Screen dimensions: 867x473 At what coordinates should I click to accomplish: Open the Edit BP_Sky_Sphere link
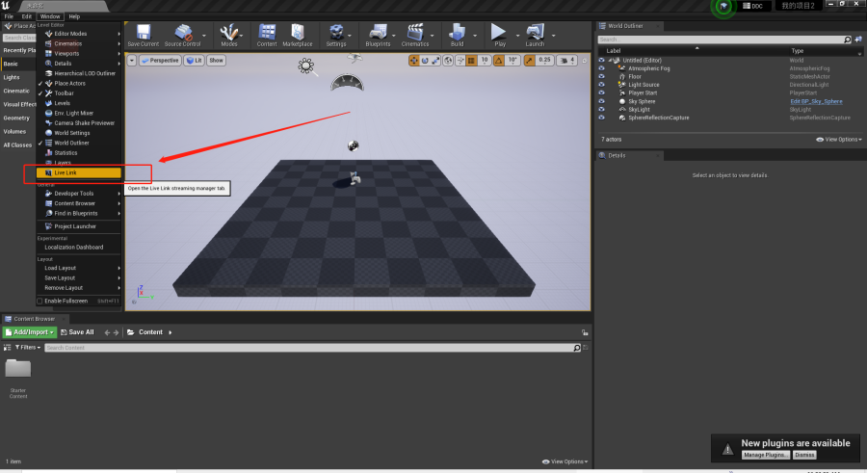[x=816, y=101]
